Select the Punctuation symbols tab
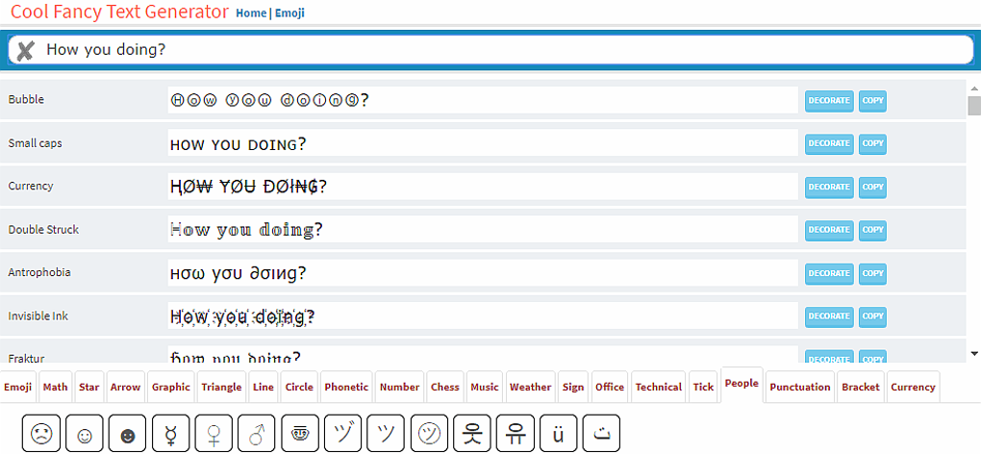 click(799, 387)
